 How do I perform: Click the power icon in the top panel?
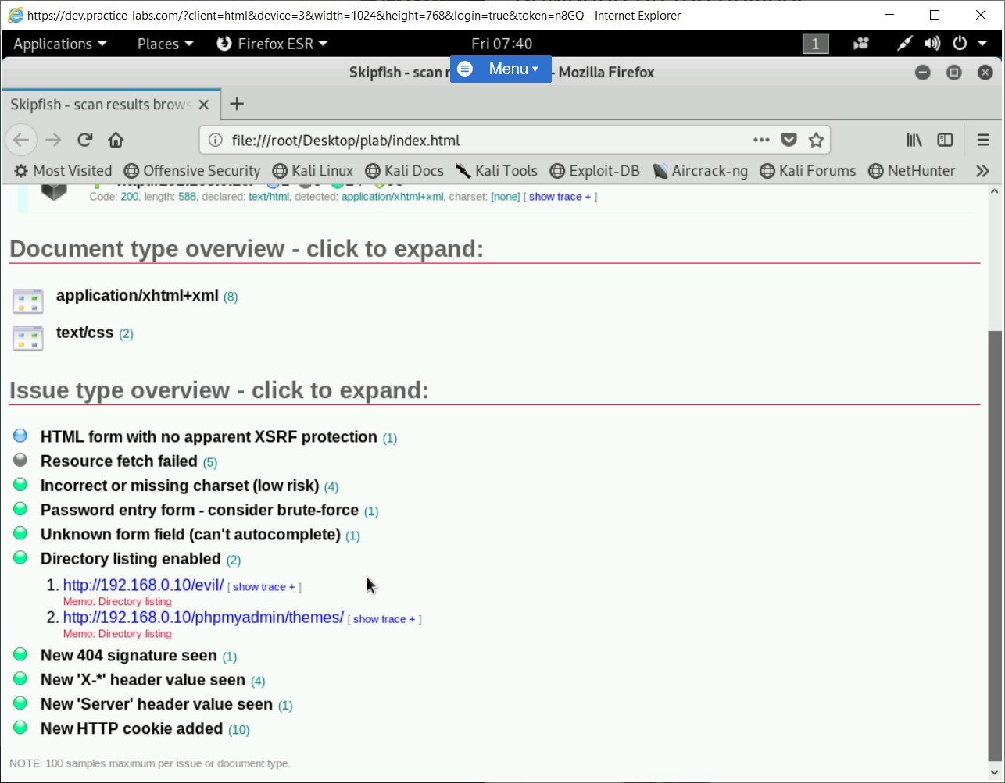point(960,44)
